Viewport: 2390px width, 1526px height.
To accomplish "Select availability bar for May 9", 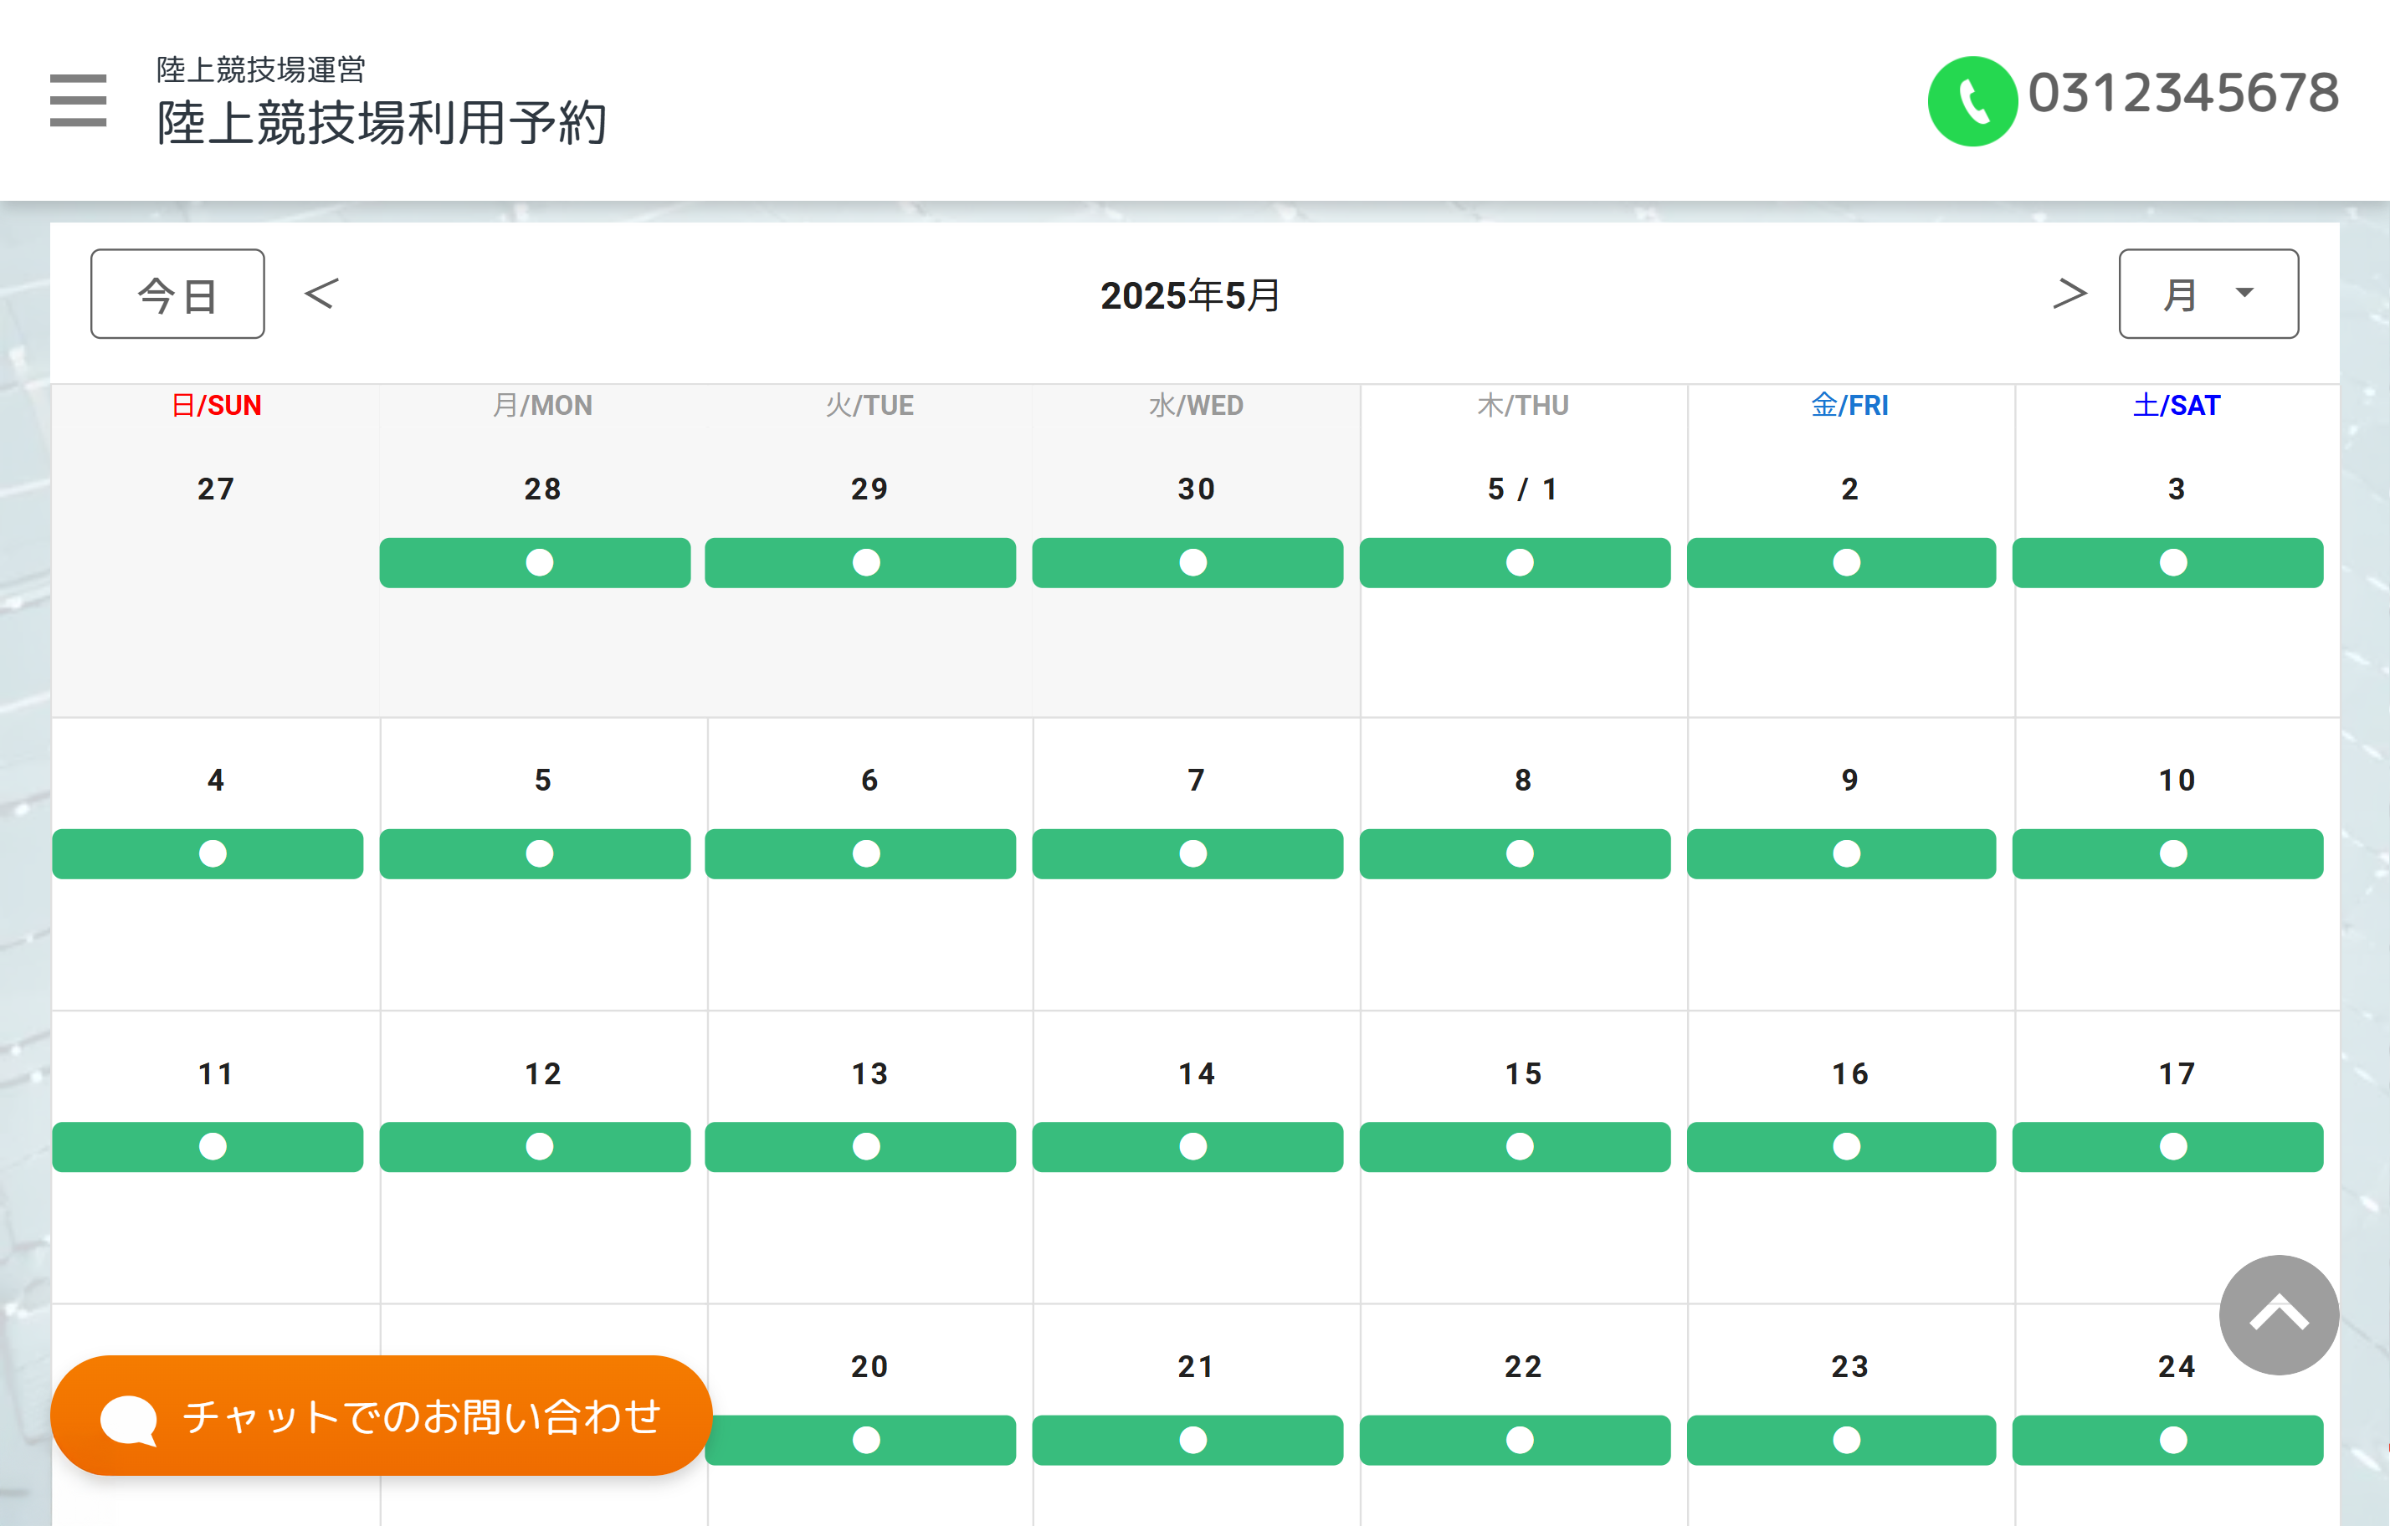I will point(1841,853).
